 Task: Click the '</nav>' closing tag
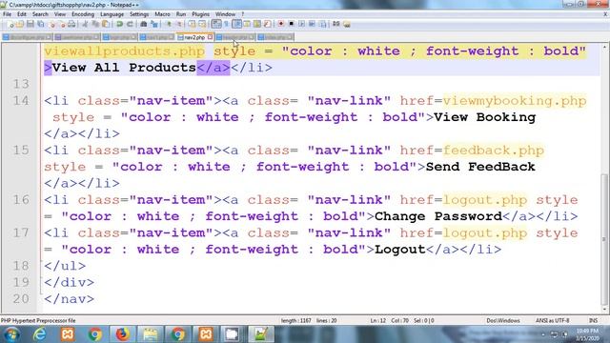(x=69, y=298)
